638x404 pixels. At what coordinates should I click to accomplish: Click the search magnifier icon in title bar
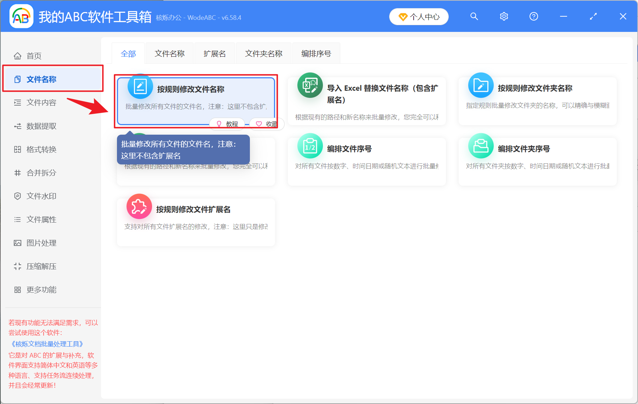474,16
